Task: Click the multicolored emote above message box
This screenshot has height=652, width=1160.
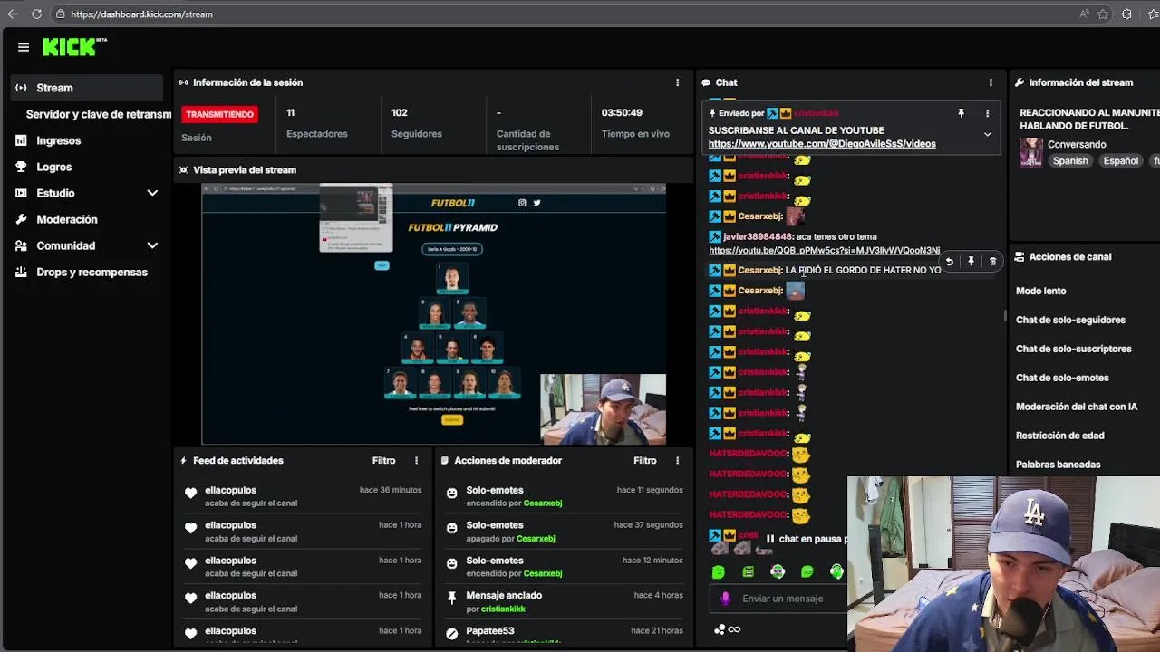Action: click(x=778, y=571)
